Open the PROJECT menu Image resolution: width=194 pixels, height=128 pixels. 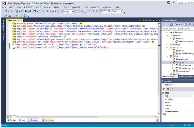(x=28, y=7)
